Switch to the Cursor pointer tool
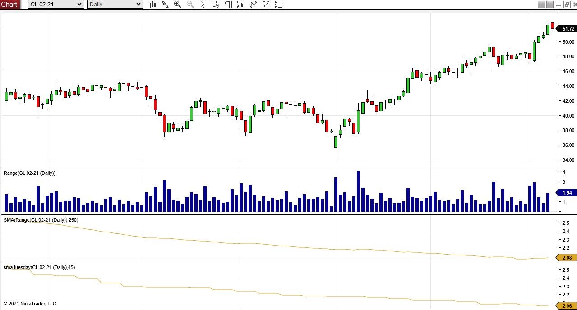 (203, 5)
